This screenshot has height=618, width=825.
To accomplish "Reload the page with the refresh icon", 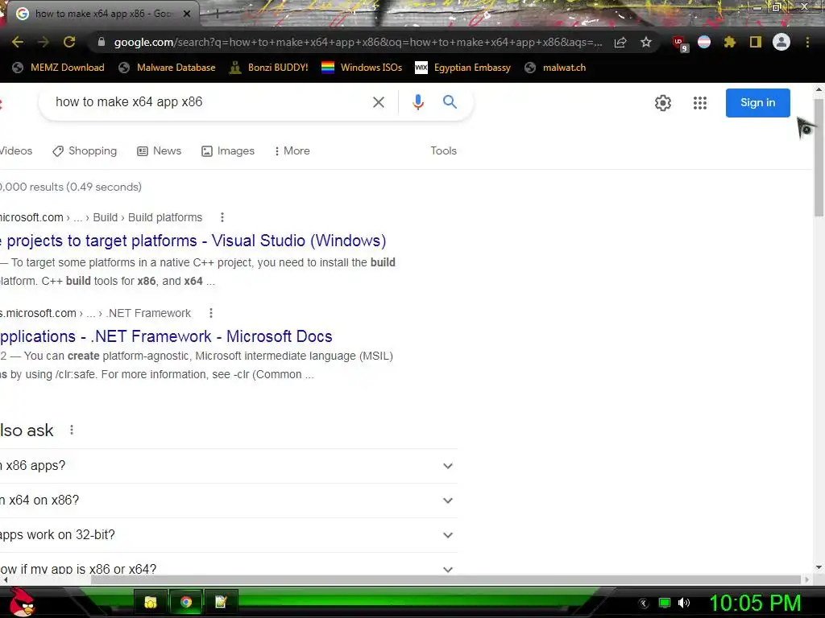I will click(x=69, y=42).
